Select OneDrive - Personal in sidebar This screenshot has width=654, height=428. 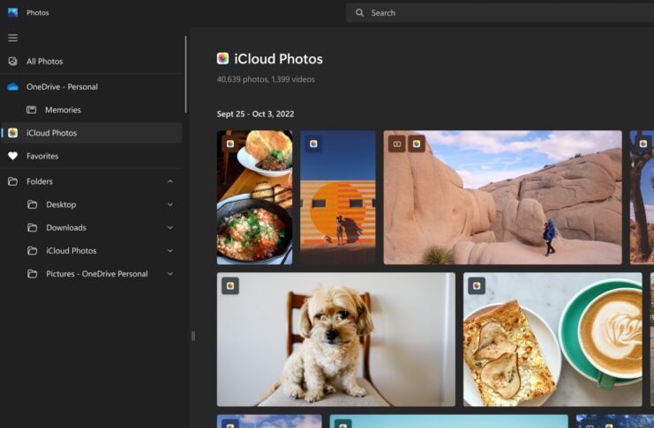92,86
